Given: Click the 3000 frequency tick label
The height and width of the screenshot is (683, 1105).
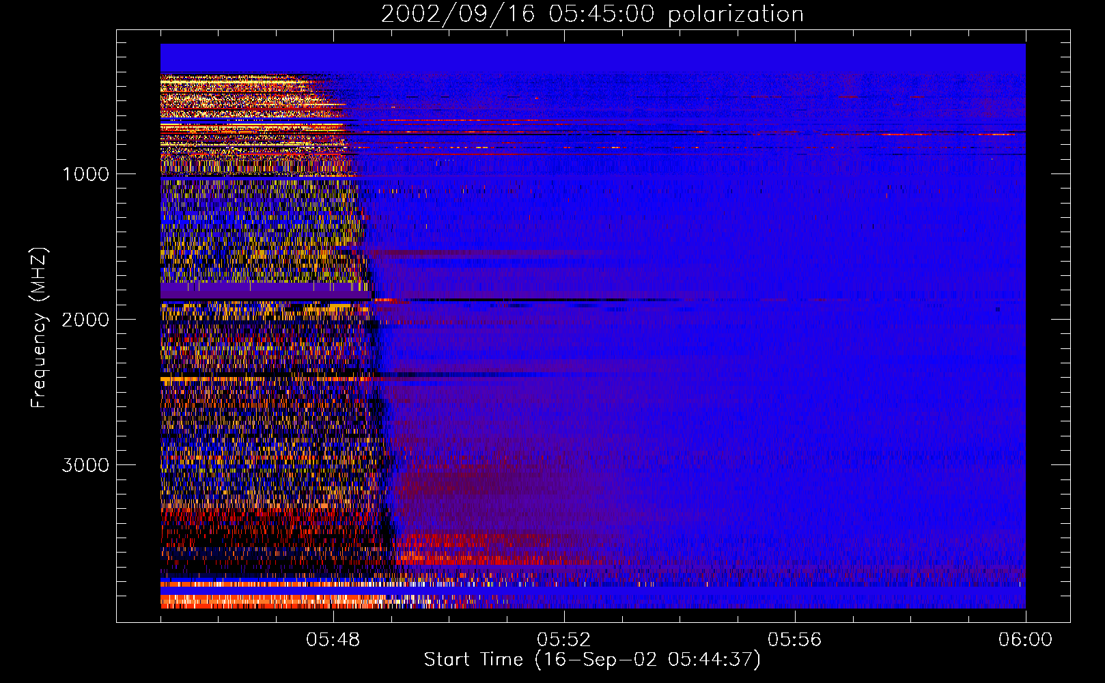Looking at the screenshot, I should pos(85,465).
